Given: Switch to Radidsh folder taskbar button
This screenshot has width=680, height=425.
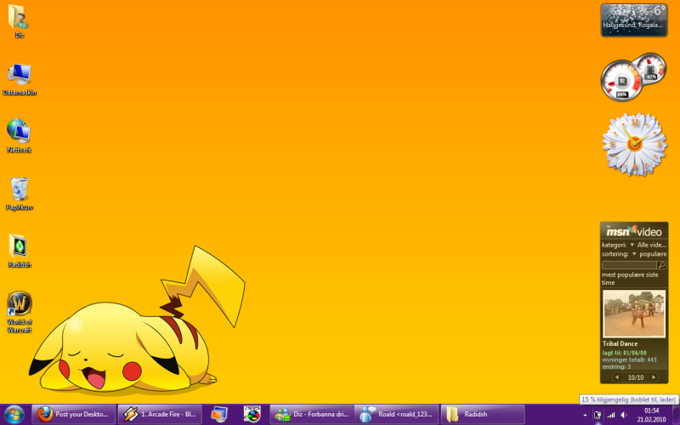Looking at the screenshot, I should (x=483, y=415).
